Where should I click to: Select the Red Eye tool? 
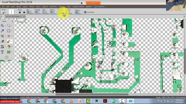pyautogui.click(x=8, y=36)
